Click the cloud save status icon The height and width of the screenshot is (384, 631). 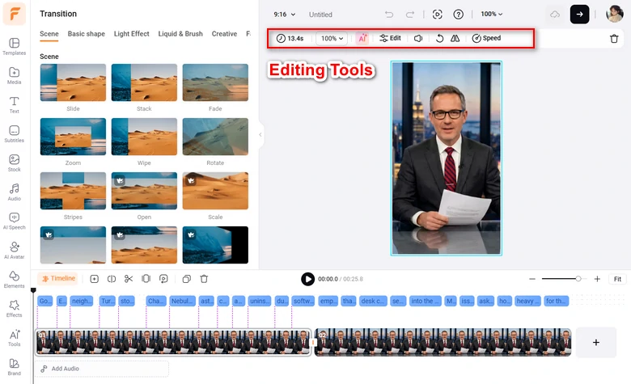pyautogui.click(x=555, y=15)
